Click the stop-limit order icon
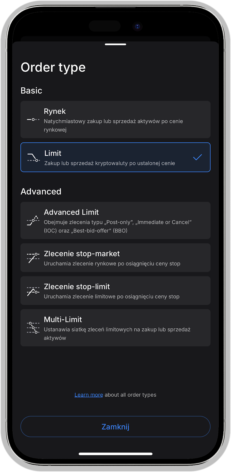The image size is (231, 472). click(x=33, y=291)
